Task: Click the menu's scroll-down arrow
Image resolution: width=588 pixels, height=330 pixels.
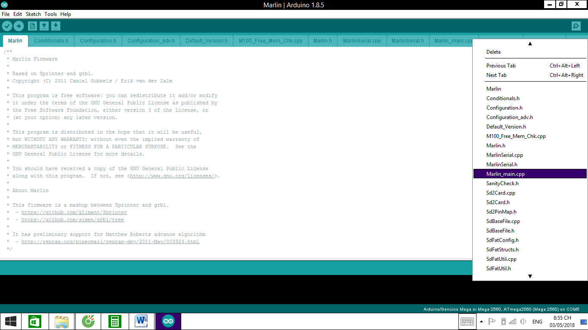Action: (x=530, y=276)
